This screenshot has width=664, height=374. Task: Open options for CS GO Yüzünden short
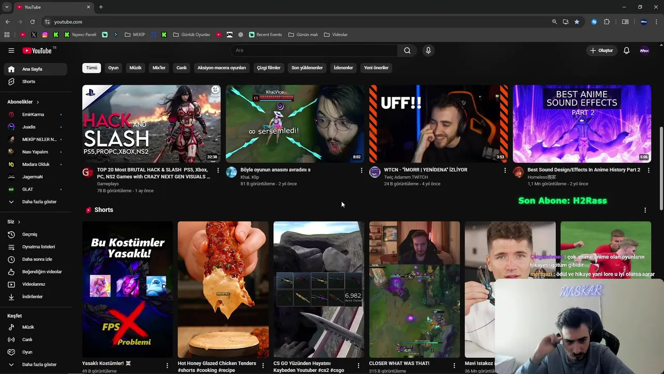[x=358, y=366]
